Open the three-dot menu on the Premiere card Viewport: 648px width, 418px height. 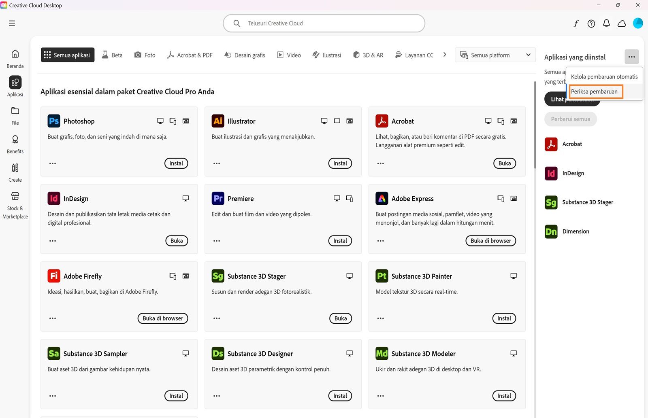pos(217,241)
